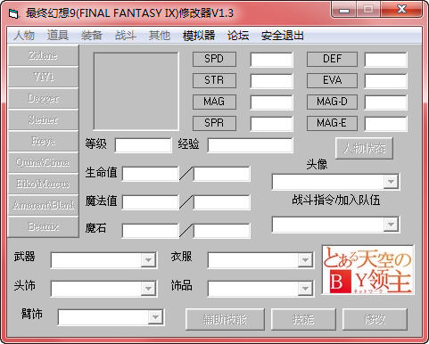Select the Eiko/Marcus character button
The image size is (429, 344).
click(43, 184)
